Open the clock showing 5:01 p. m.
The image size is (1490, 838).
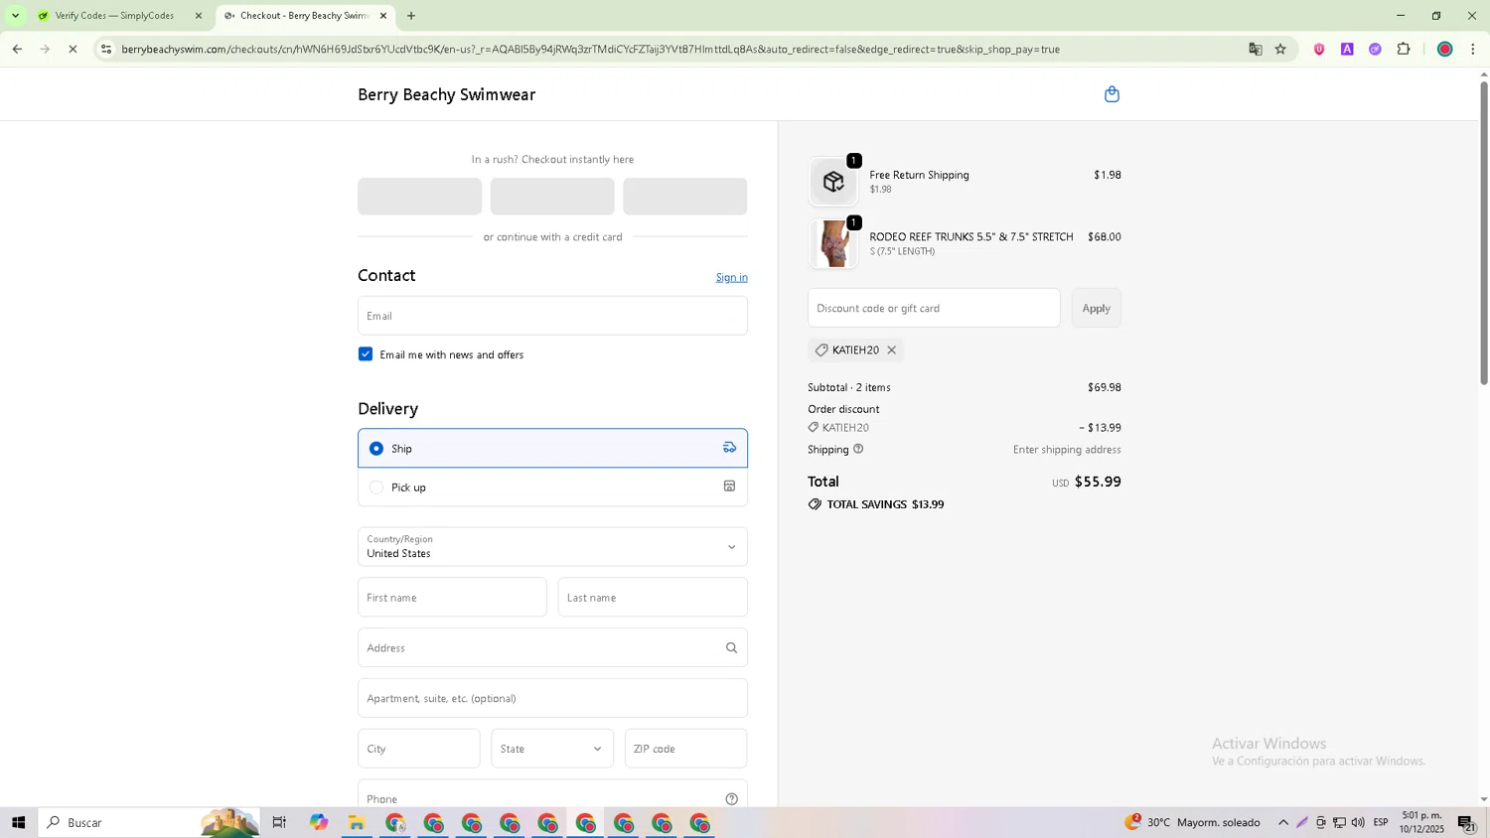coord(1421,822)
